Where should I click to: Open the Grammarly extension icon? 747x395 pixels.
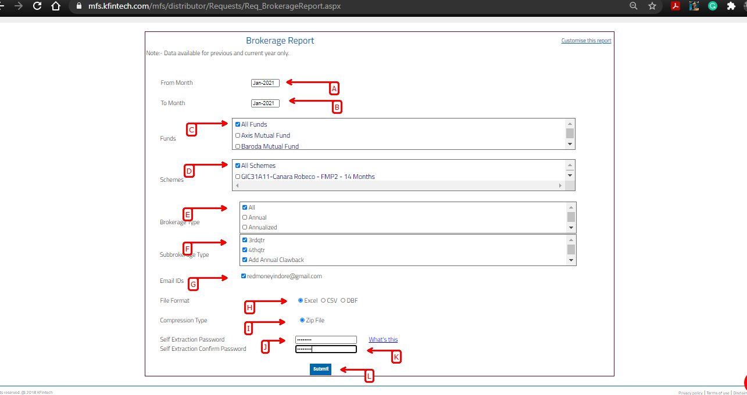tap(713, 6)
